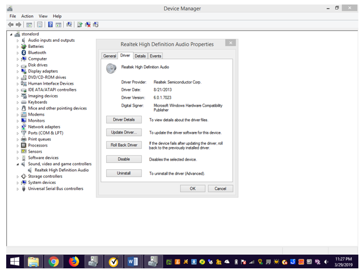Click the Batteries category icon
364x274 pixels.
(x=24, y=46)
